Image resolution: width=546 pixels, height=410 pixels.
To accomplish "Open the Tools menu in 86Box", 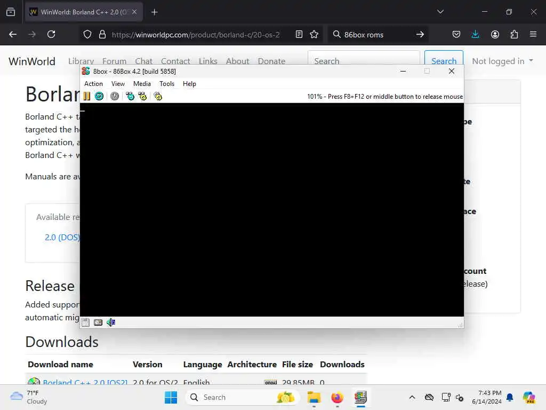I will (167, 84).
